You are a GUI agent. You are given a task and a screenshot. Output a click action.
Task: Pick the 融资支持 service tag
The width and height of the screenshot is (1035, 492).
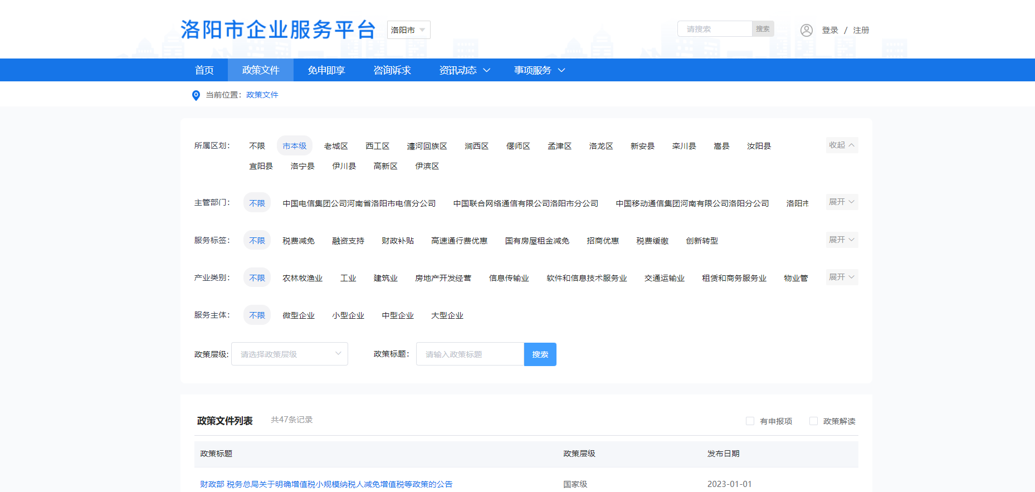click(348, 241)
